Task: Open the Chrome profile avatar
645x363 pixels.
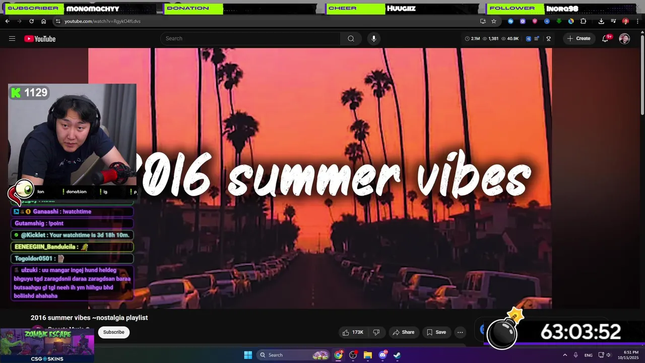Action: click(x=625, y=21)
